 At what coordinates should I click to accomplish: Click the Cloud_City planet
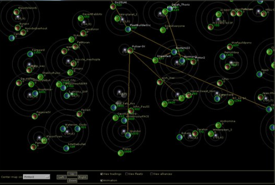point(59,84)
